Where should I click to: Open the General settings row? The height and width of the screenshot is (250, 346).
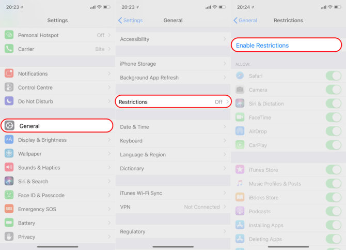coord(57,126)
